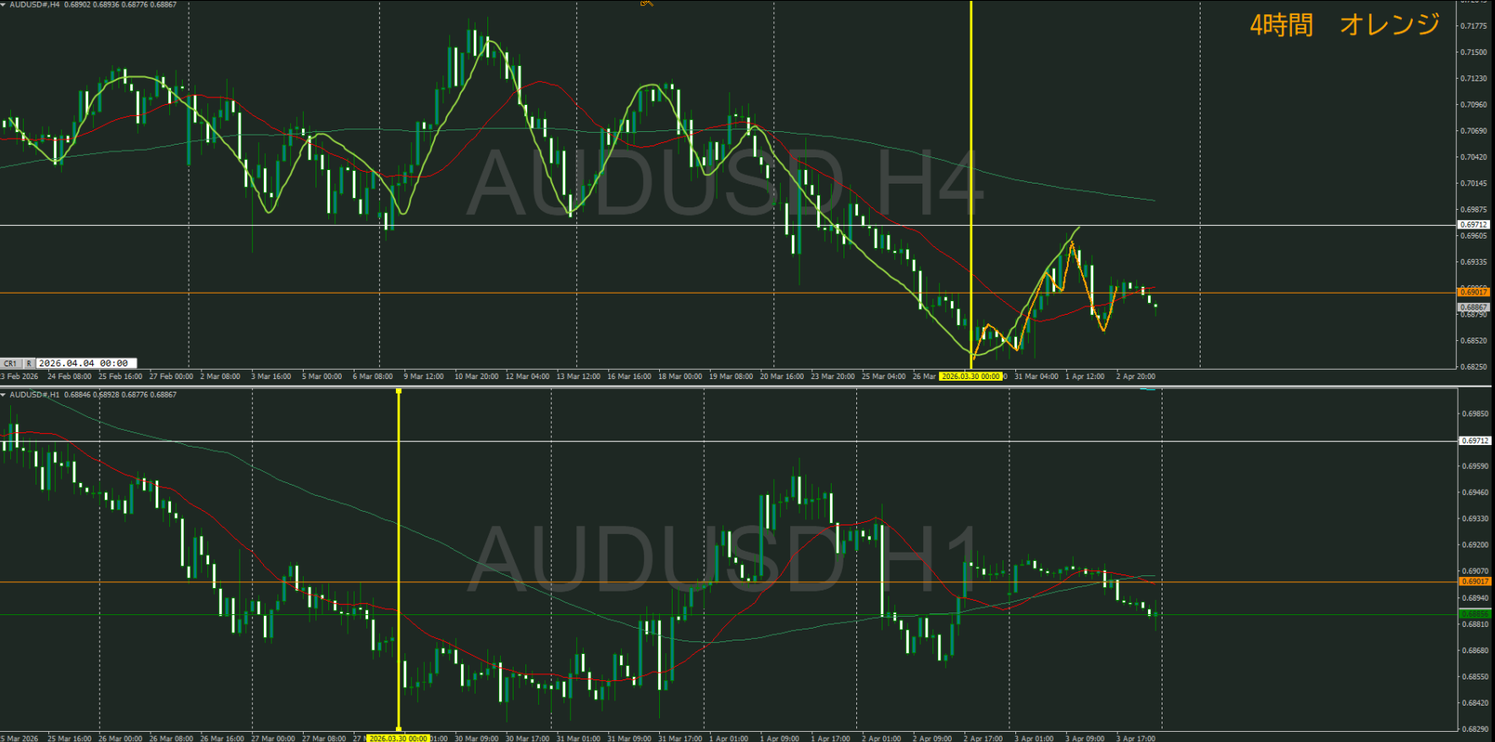Click the green current price tag on H1 chart
Viewport: 1495px width, 742px height.
pos(1473,614)
